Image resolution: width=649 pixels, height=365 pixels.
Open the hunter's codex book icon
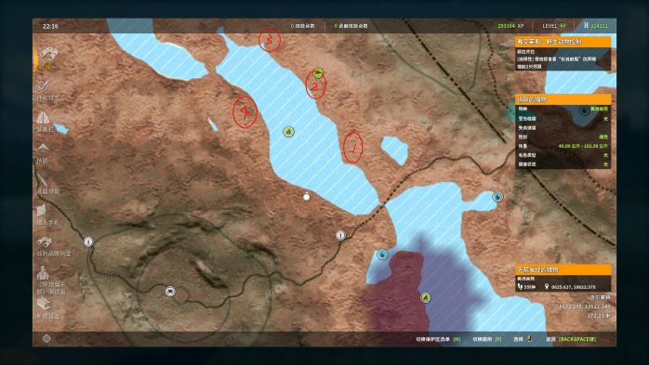point(47,215)
